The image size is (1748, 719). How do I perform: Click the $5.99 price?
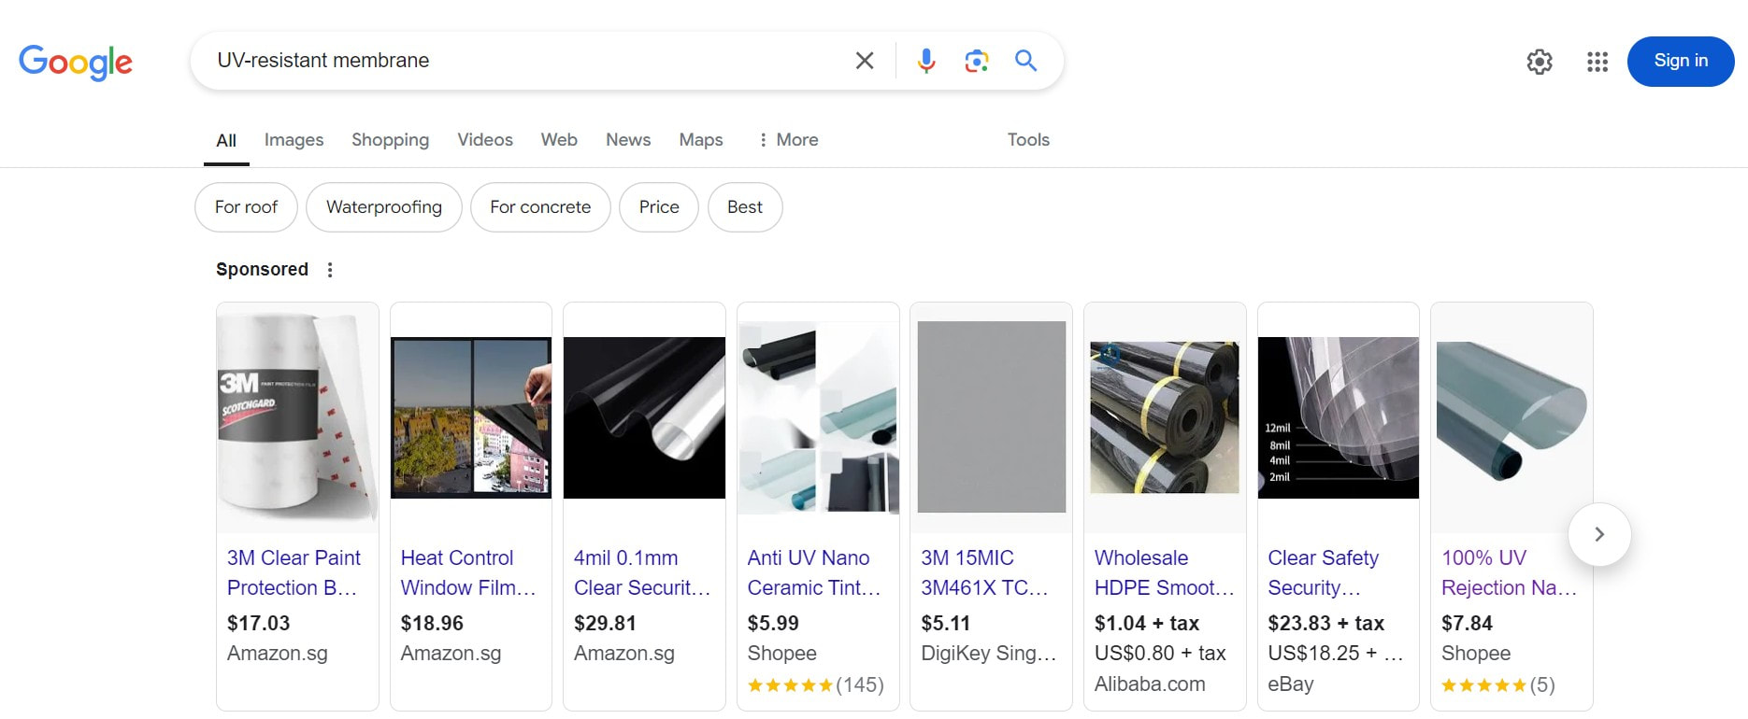[773, 623]
